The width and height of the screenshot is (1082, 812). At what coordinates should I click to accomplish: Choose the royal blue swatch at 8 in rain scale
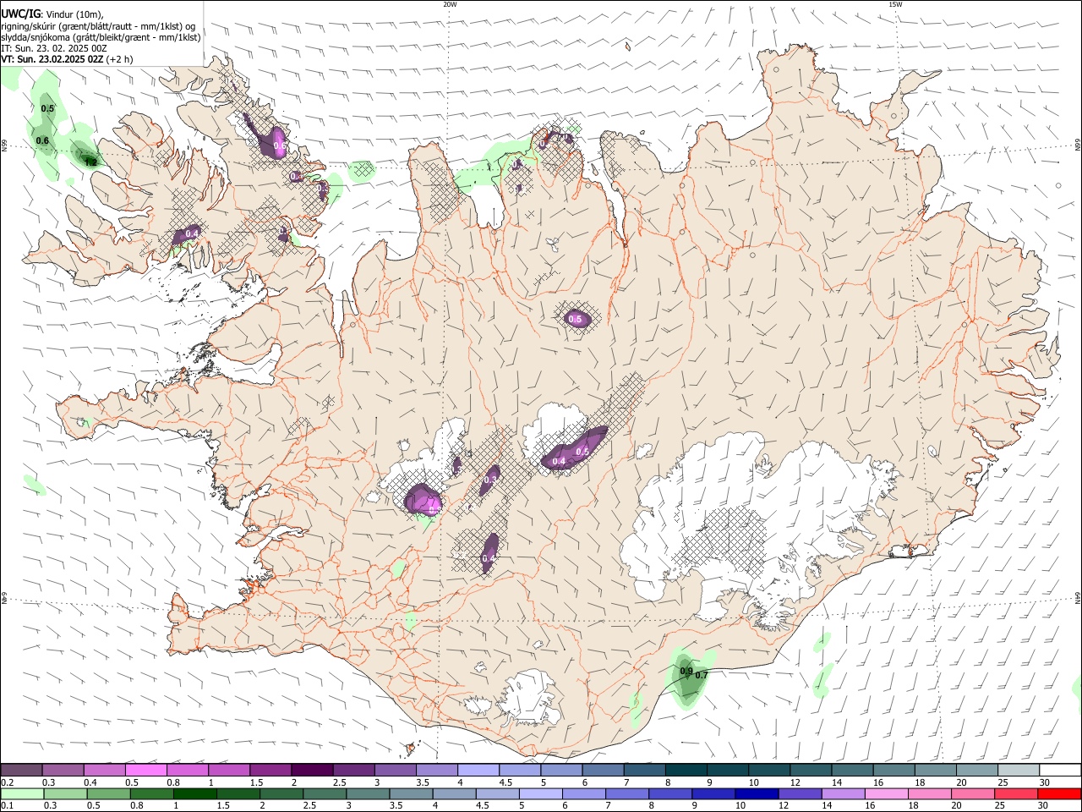[669, 793]
